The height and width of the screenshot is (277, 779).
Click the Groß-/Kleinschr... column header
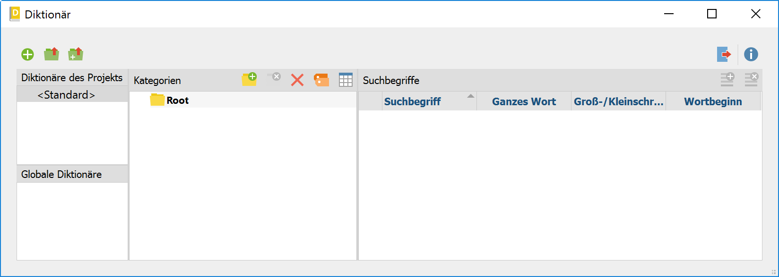618,101
